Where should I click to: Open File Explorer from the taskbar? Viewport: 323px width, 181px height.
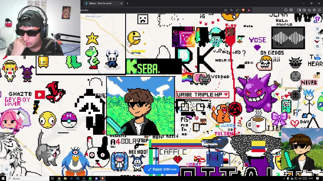pyautogui.click(x=65, y=178)
